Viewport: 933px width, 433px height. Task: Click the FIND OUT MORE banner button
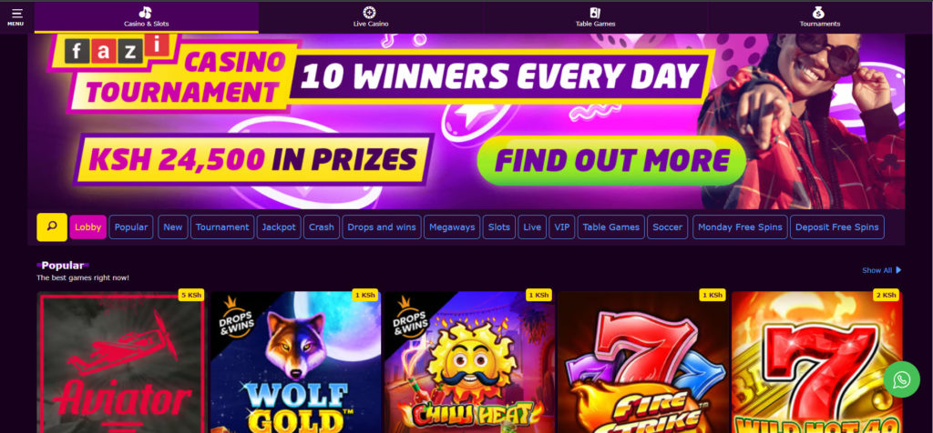click(611, 160)
